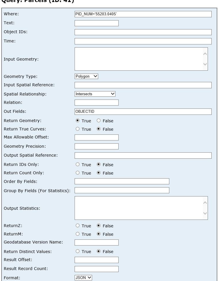This screenshot has width=218, height=281.
Task: Open the Format dropdown showing JSON
Action: 83,278
